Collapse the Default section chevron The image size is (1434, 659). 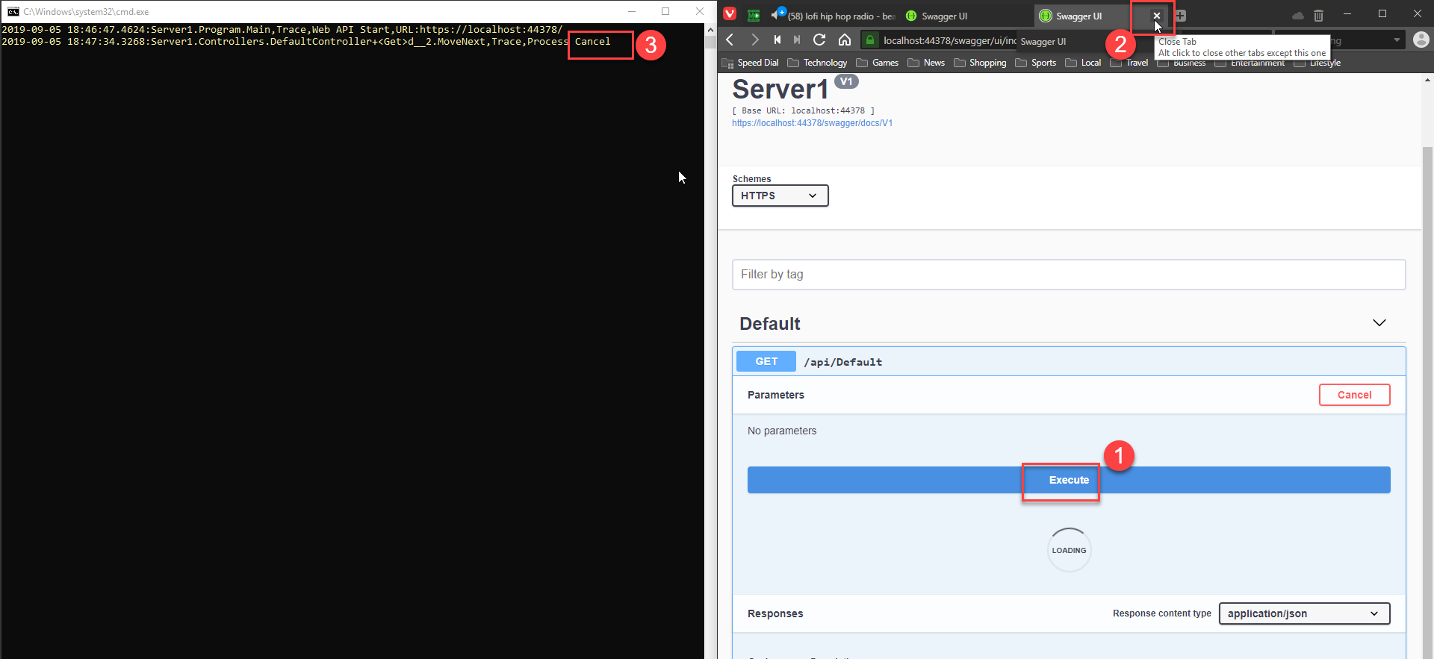[x=1379, y=323]
